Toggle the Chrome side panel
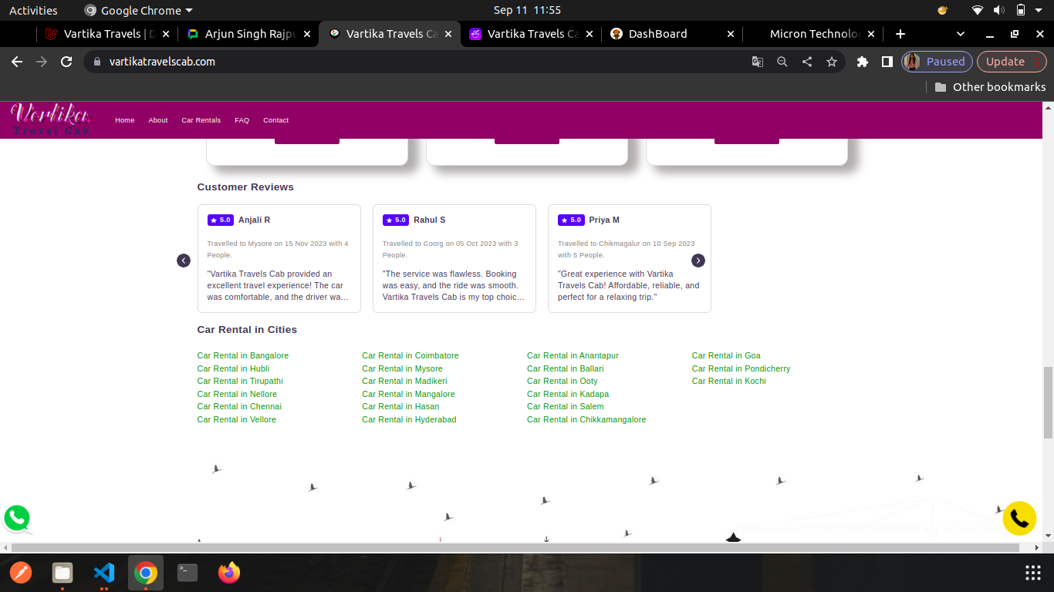Image resolution: width=1054 pixels, height=592 pixels. pyautogui.click(x=887, y=62)
